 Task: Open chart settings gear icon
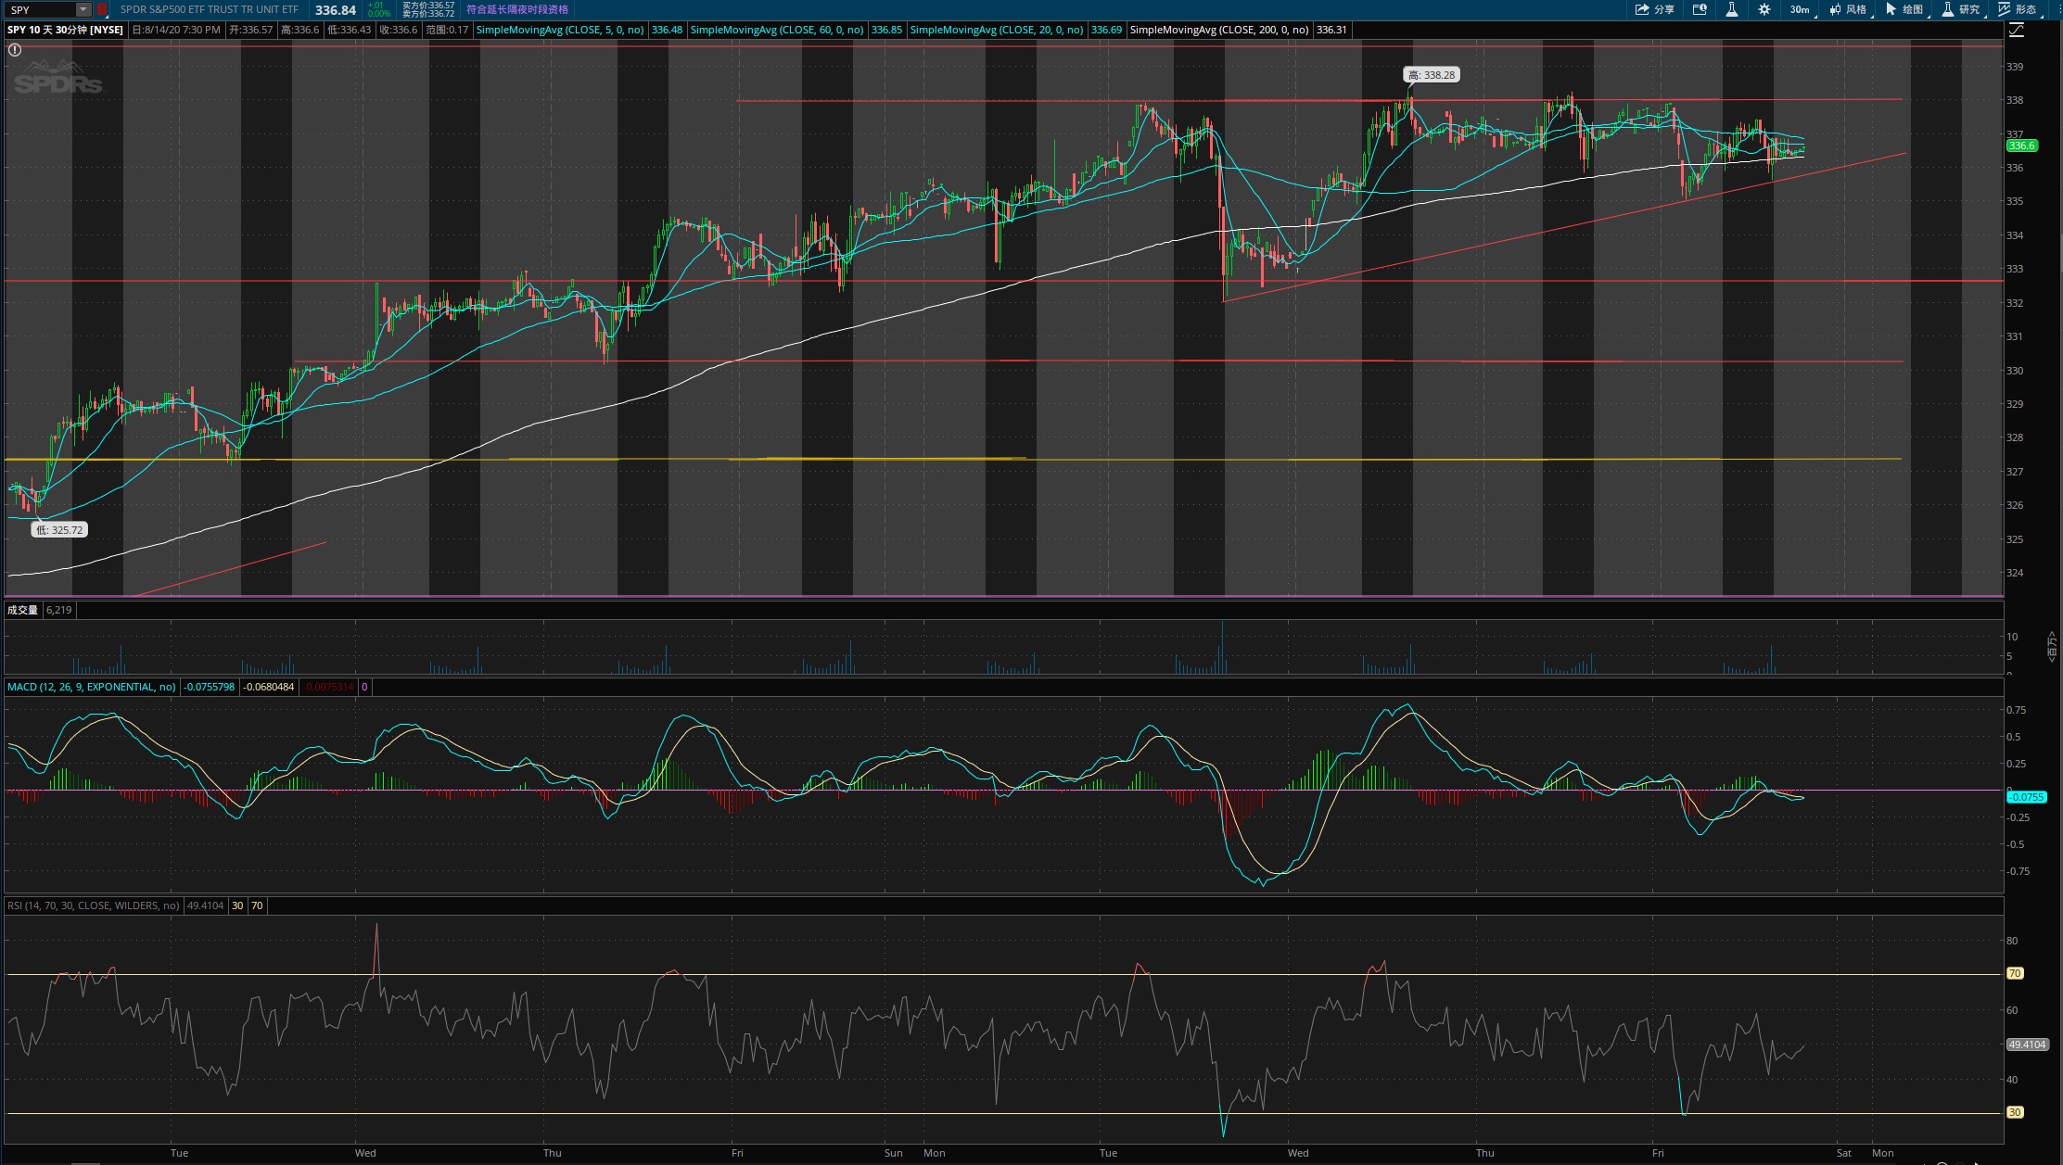(x=1764, y=9)
